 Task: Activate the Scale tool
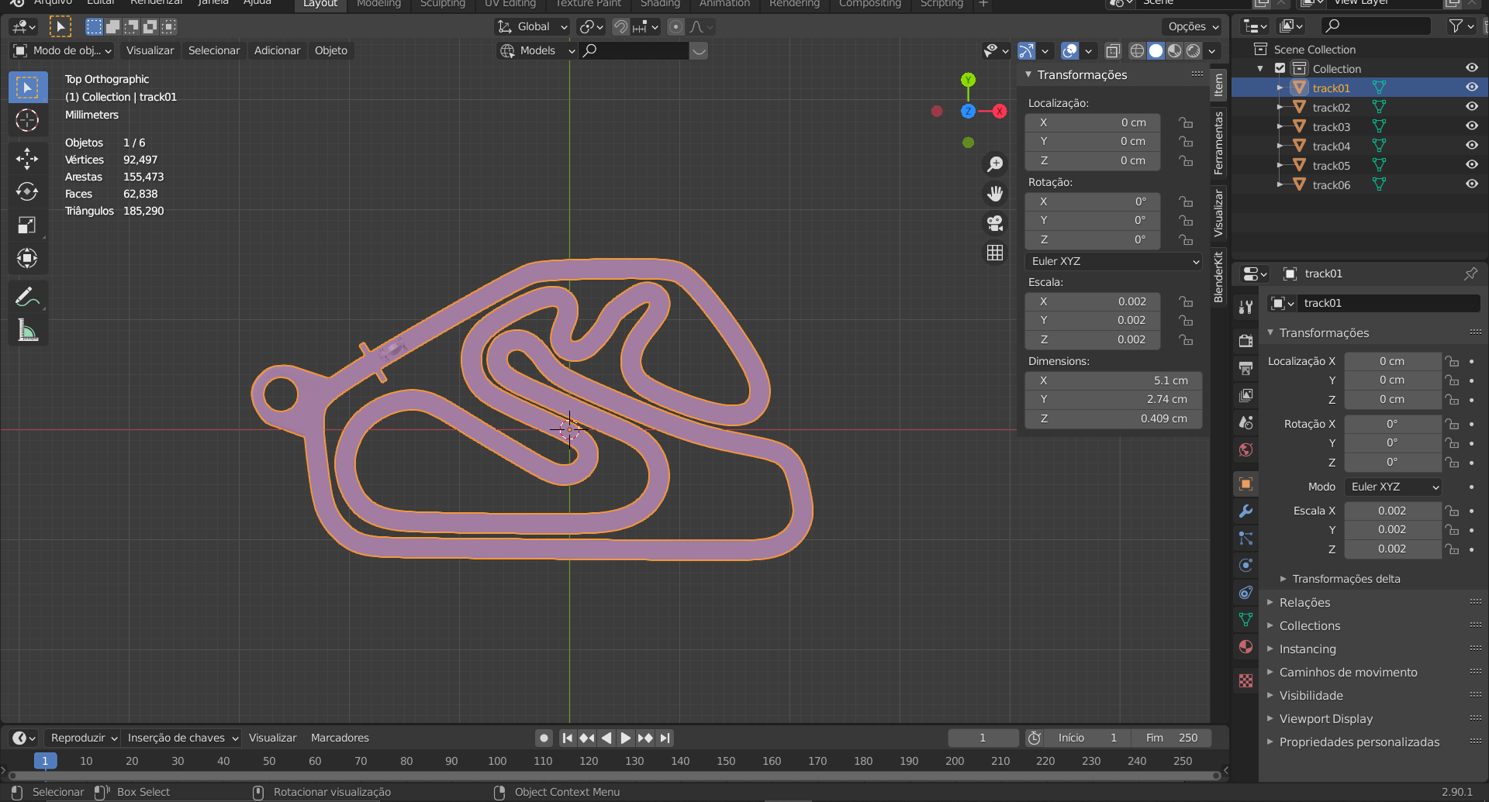pos(27,225)
